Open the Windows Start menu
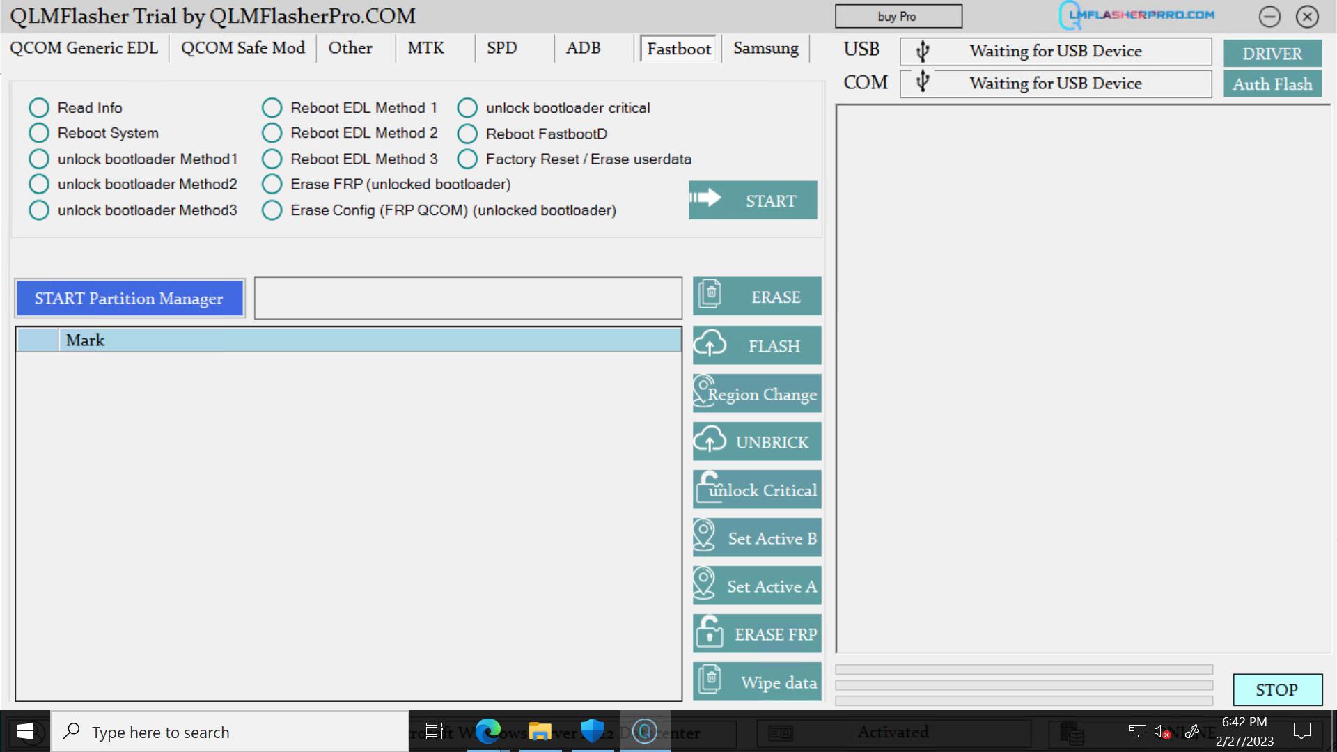 [x=25, y=731]
